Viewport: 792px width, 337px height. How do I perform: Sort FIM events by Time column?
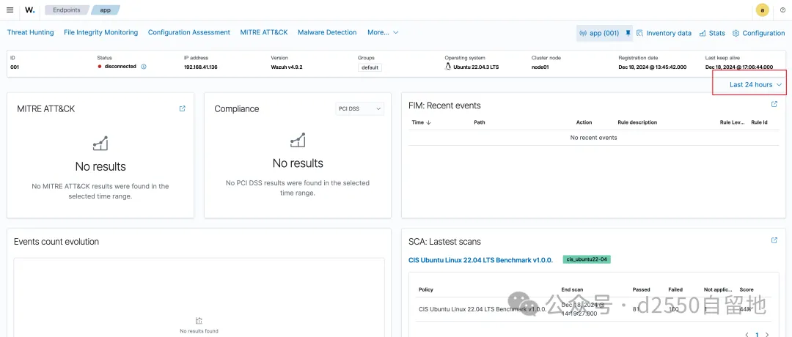coord(421,122)
